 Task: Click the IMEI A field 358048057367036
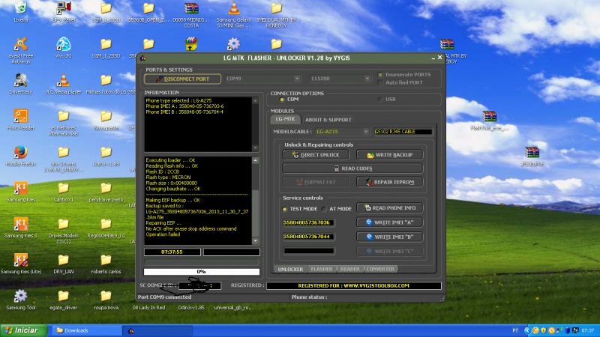308,222
